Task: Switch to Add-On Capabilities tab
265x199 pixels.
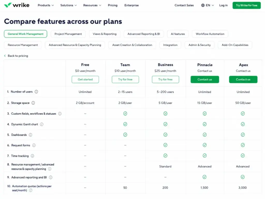Action: point(235,45)
